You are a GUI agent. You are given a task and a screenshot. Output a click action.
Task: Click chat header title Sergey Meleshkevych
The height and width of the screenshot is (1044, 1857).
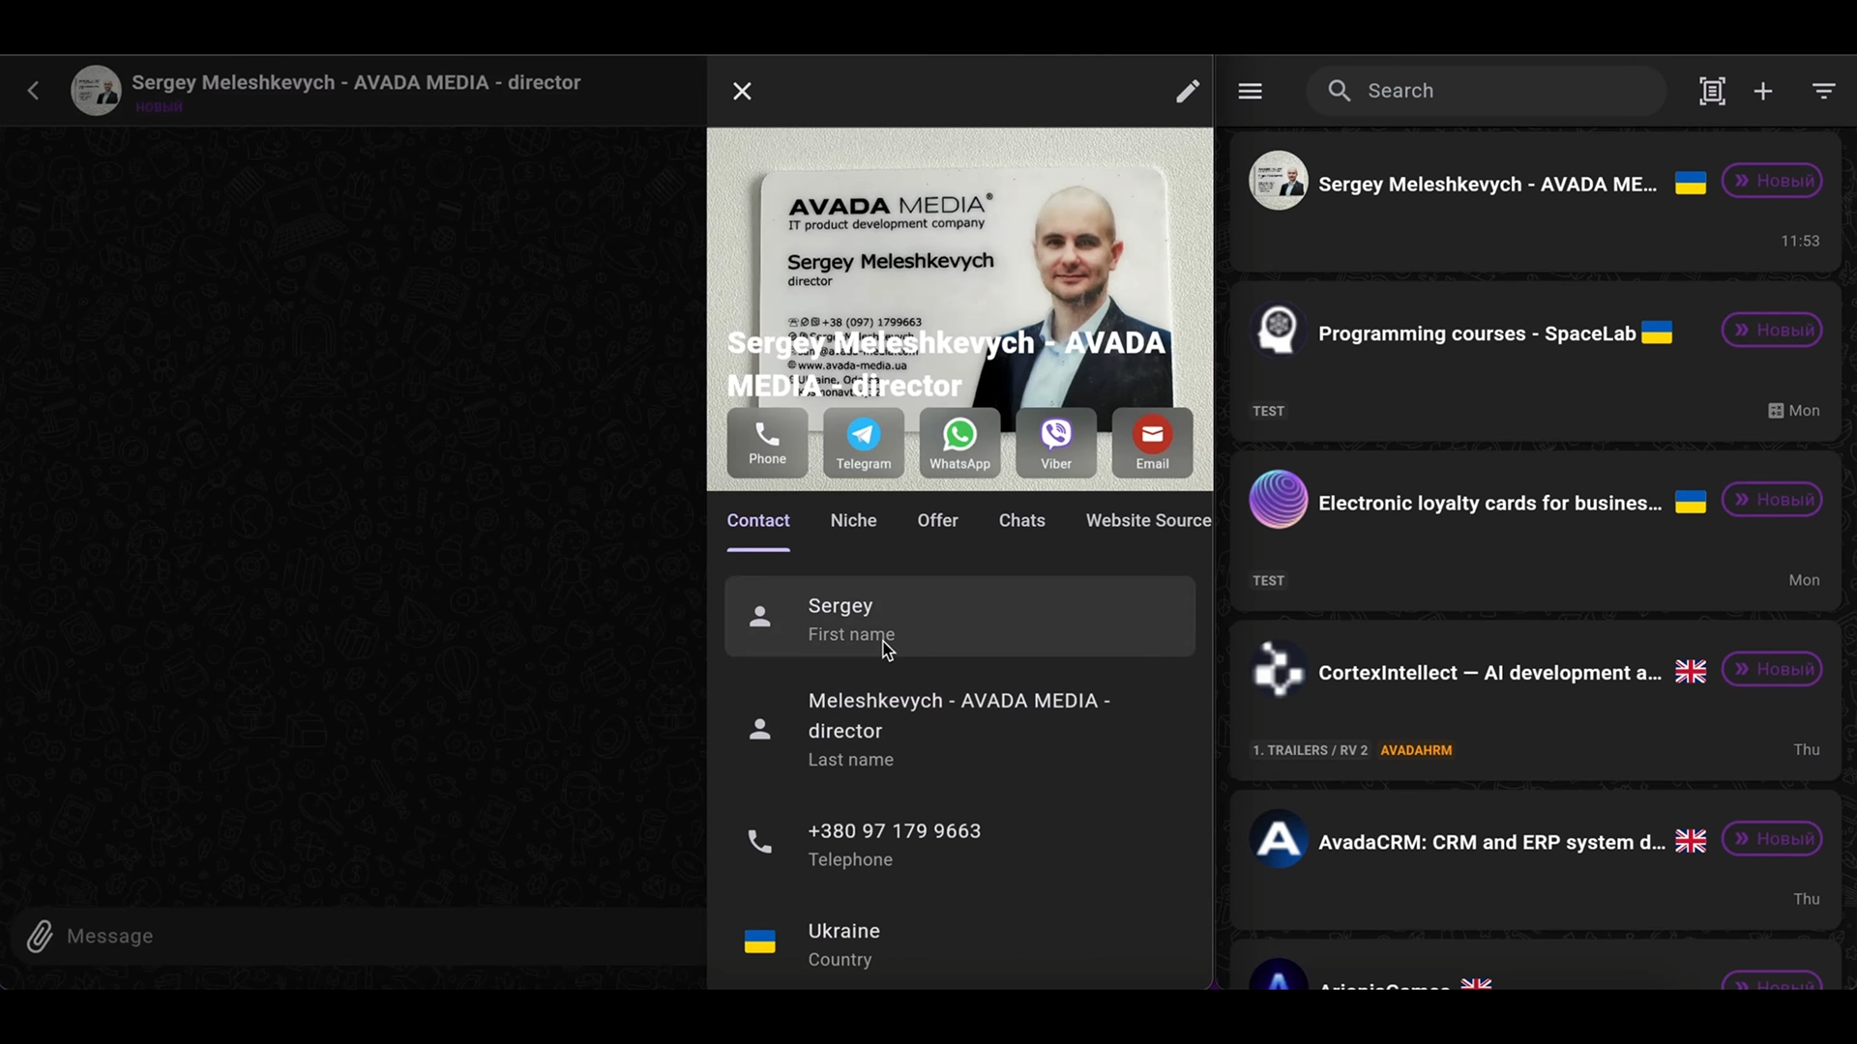[356, 83]
